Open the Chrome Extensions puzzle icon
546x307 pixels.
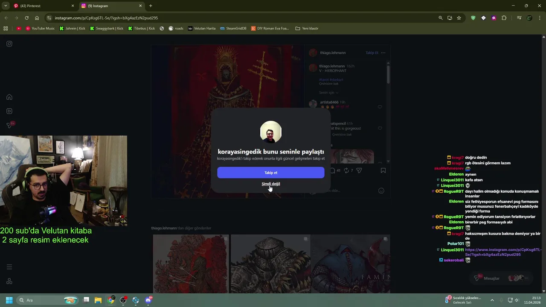point(504,18)
